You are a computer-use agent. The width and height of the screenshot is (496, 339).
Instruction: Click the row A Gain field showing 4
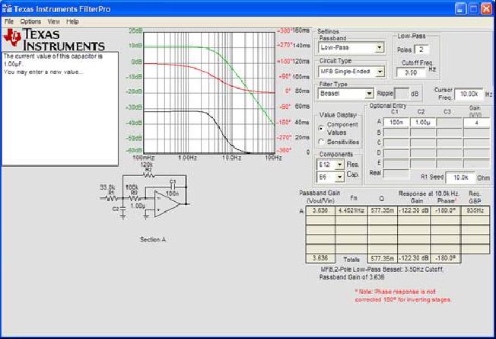click(476, 123)
